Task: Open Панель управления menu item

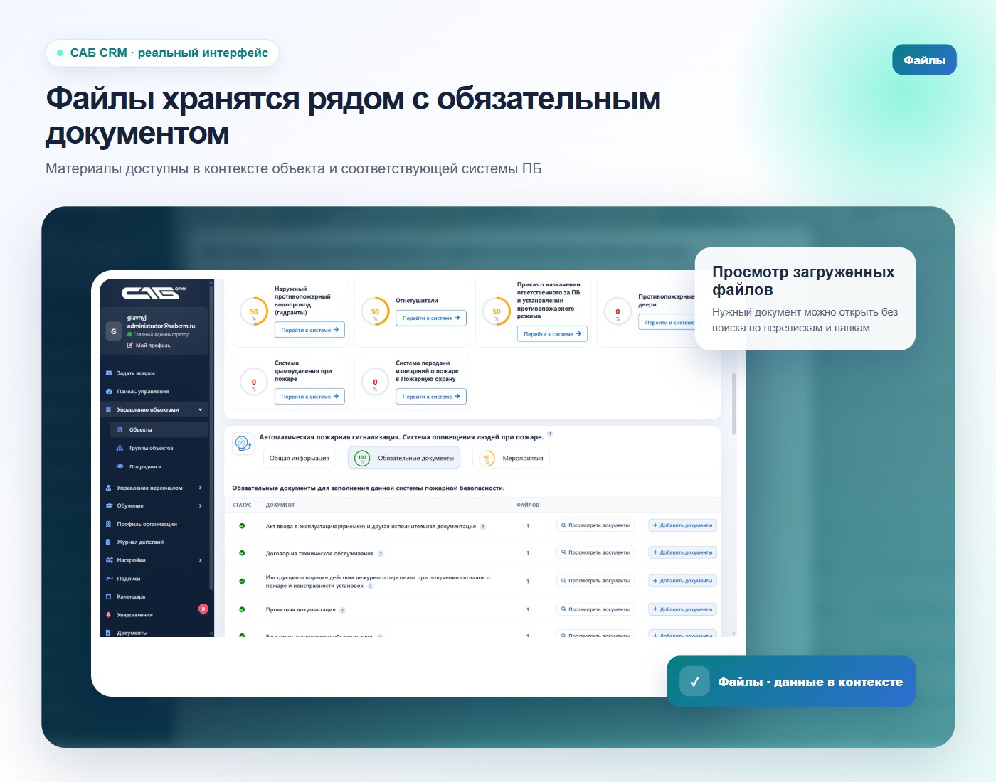Action: (143, 392)
